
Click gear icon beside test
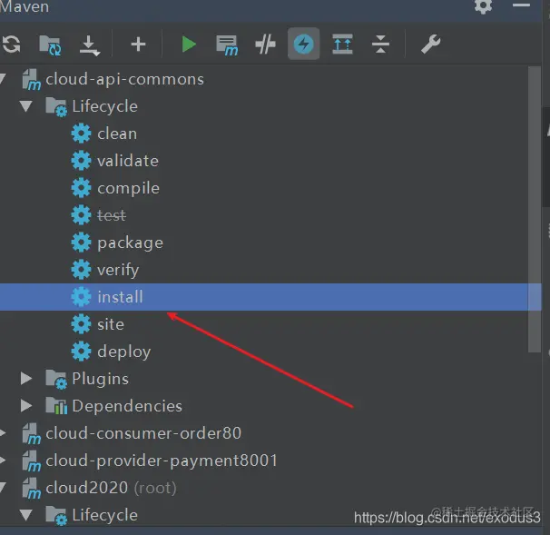[x=81, y=215]
